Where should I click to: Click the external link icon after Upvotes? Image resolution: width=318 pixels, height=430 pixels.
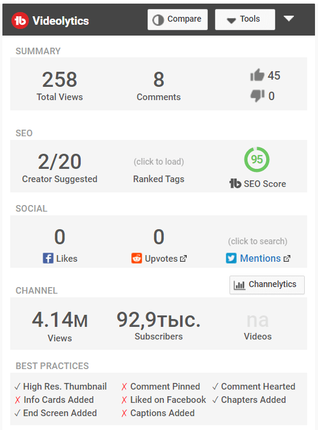(x=183, y=259)
